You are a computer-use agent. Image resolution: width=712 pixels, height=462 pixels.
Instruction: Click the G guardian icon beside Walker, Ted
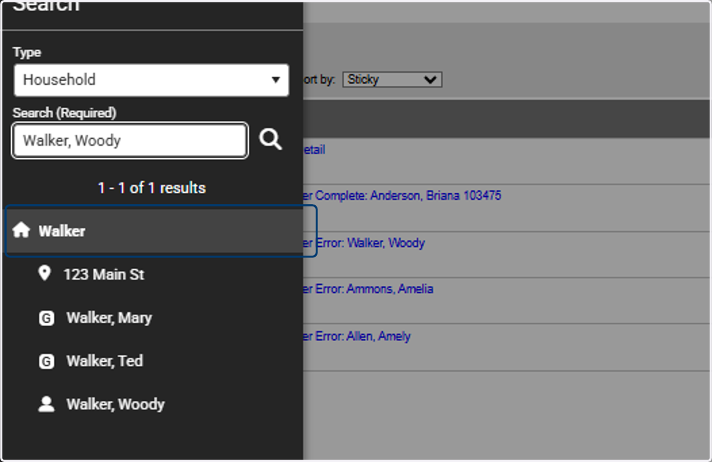click(46, 362)
